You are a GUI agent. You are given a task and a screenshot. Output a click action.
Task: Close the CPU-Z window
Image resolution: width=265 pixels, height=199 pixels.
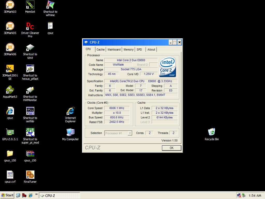tap(180, 42)
